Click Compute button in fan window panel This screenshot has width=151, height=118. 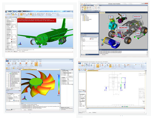[70, 76]
